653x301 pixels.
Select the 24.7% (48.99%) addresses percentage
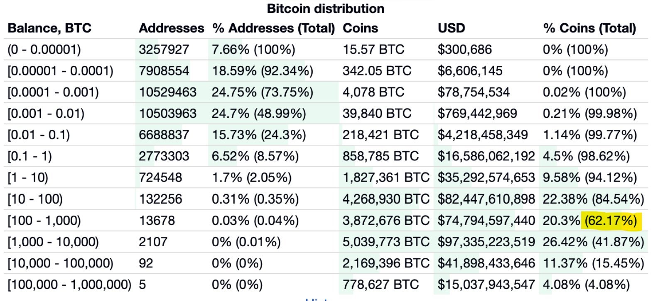point(259,114)
